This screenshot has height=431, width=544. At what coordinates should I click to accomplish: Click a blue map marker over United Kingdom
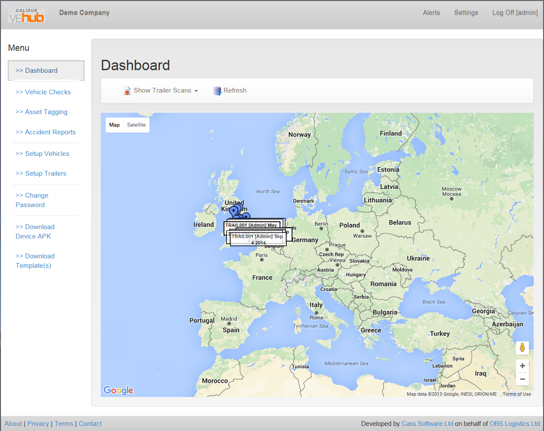[234, 211]
